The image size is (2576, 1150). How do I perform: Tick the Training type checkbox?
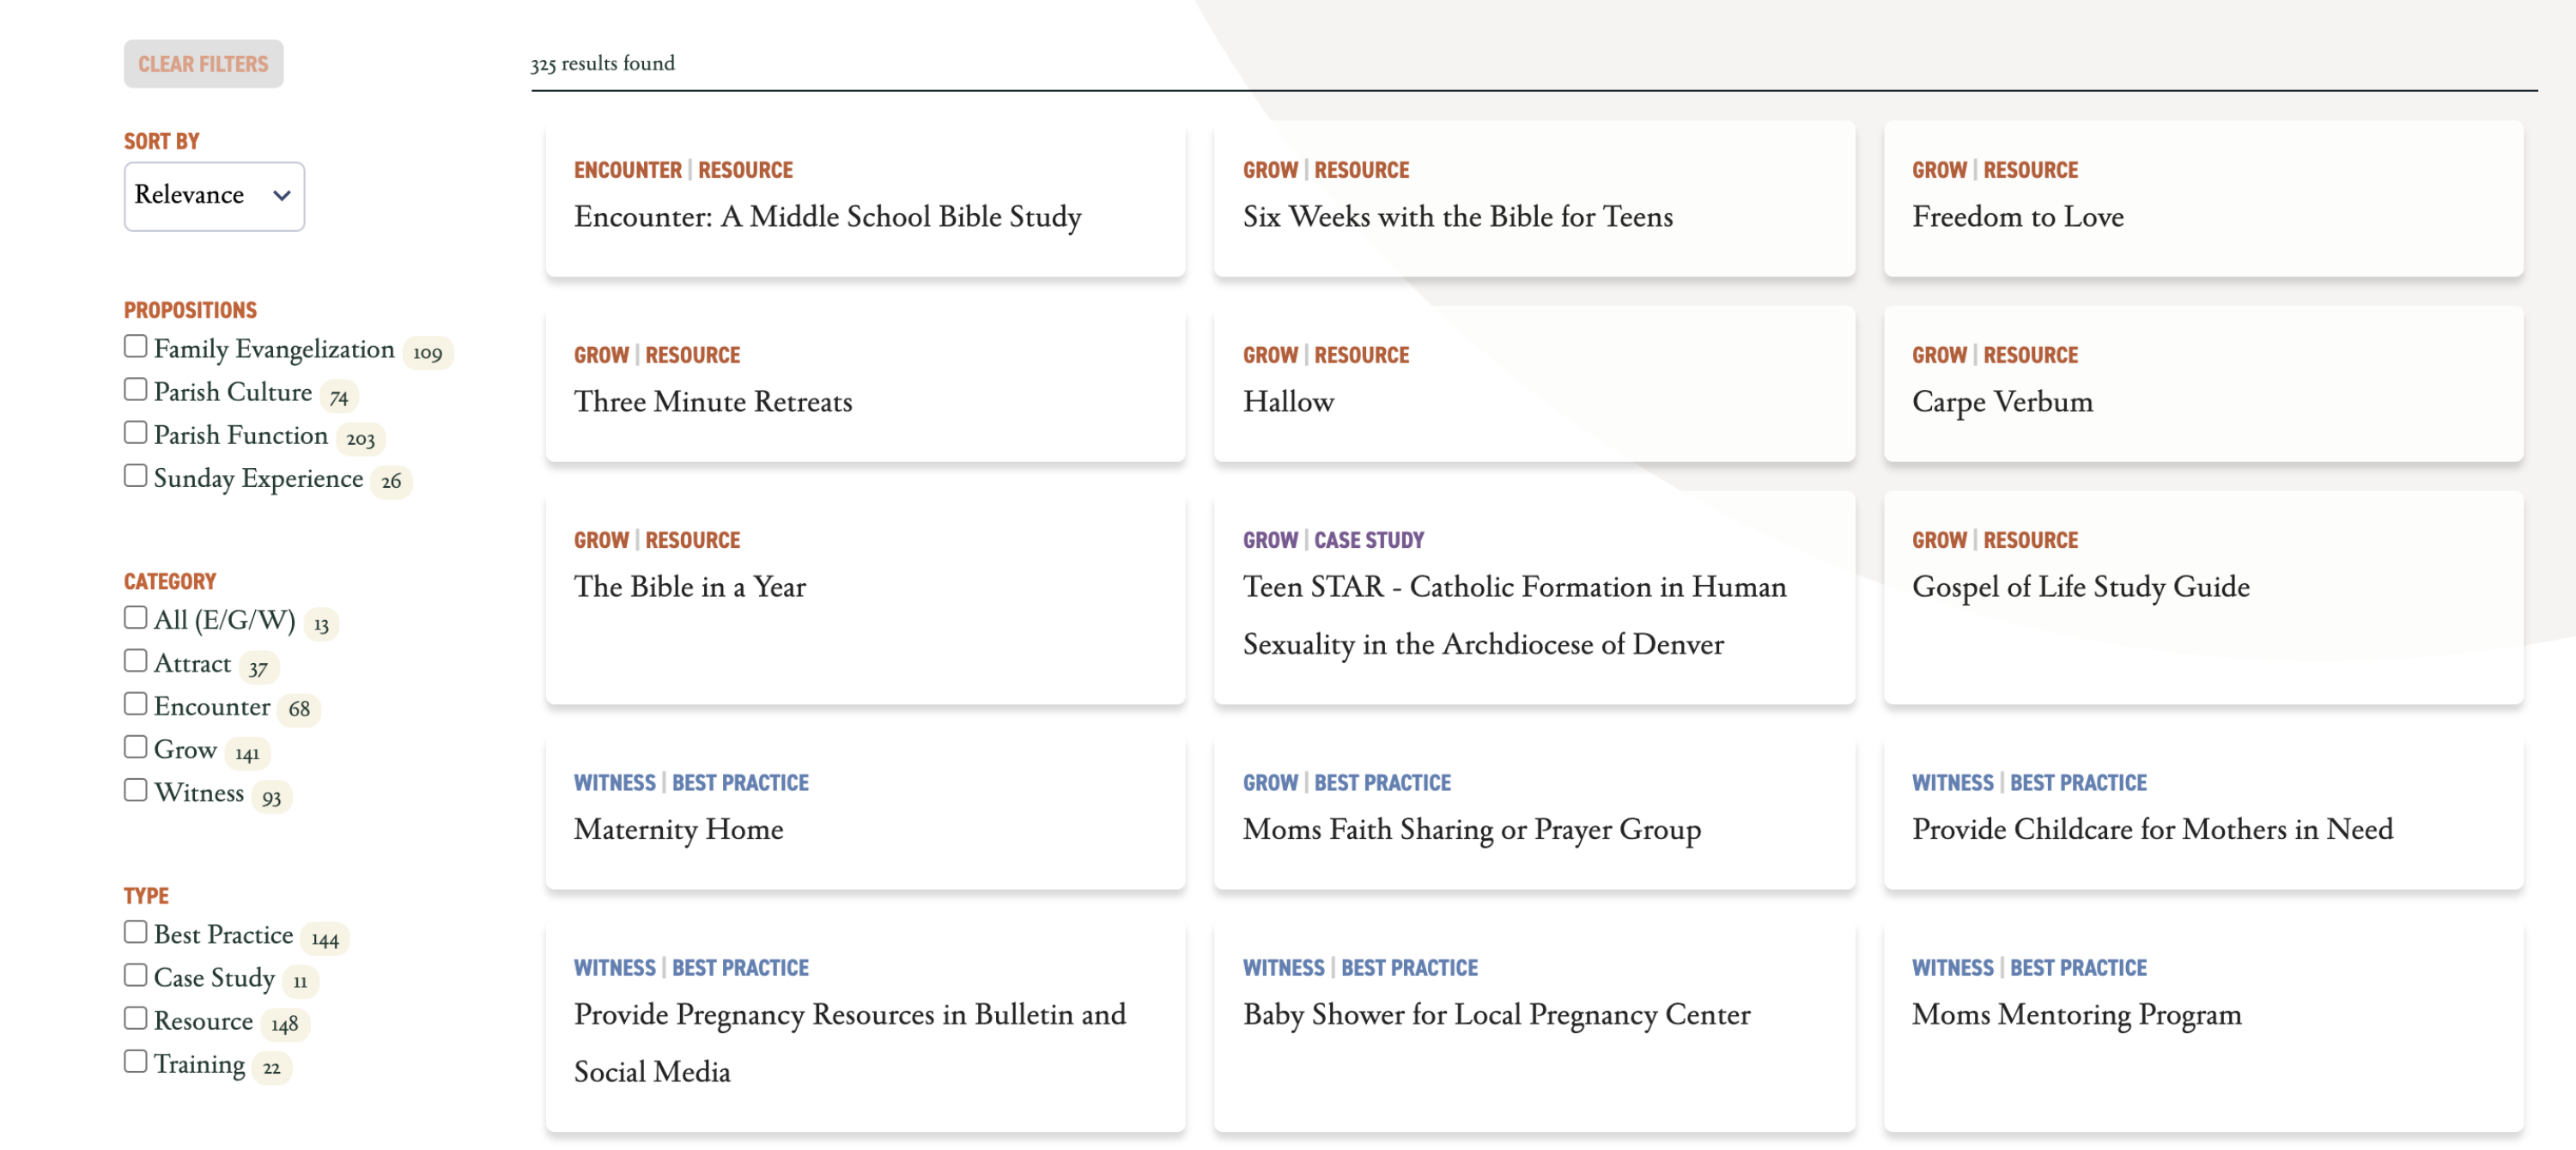click(135, 1060)
